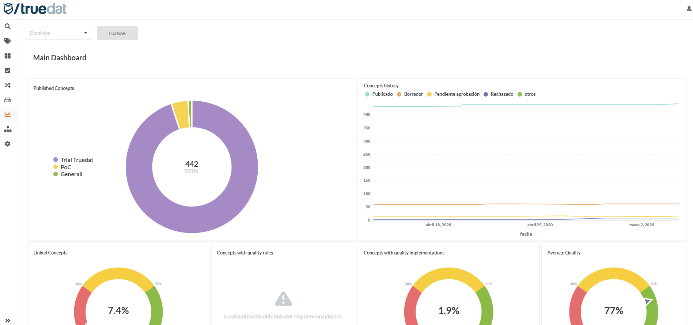
Task: Open the shuffle arrows sidebar icon
Action: point(7,85)
